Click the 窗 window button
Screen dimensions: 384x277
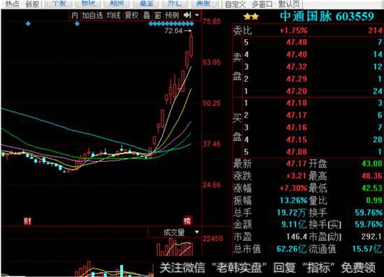(158, 15)
